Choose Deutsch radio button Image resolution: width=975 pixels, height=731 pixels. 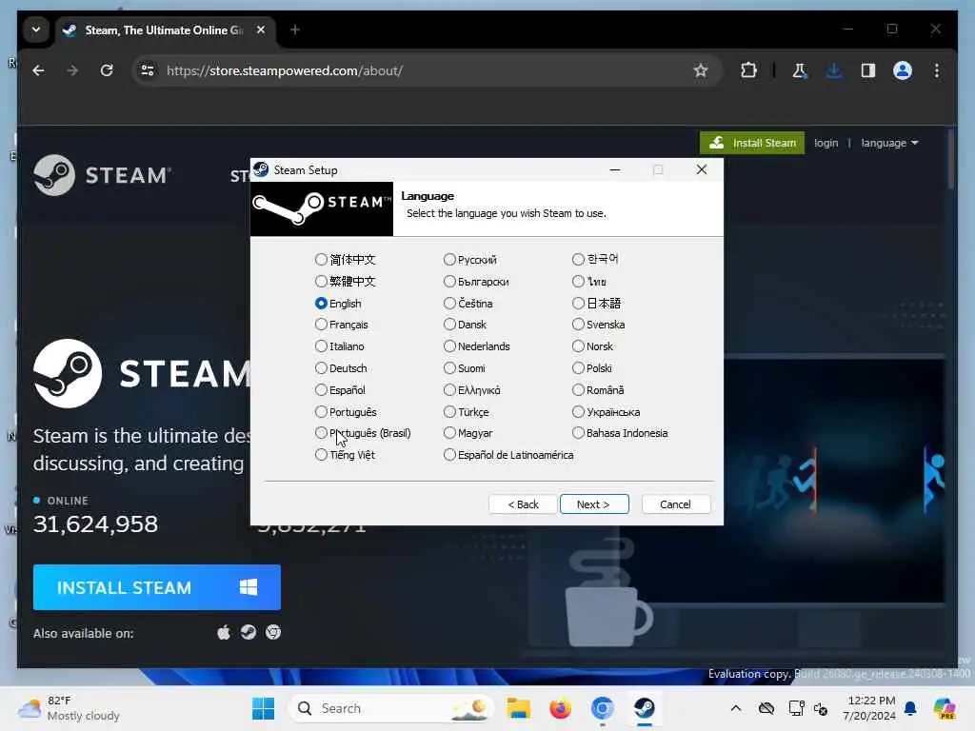[321, 368]
